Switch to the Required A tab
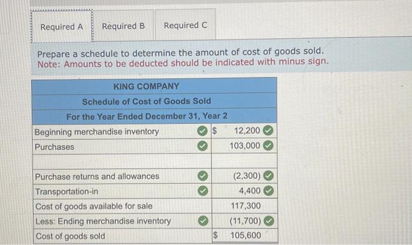 click(61, 26)
